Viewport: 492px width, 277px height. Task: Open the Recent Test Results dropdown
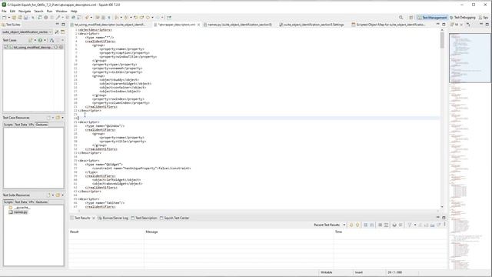click(344, 225)
